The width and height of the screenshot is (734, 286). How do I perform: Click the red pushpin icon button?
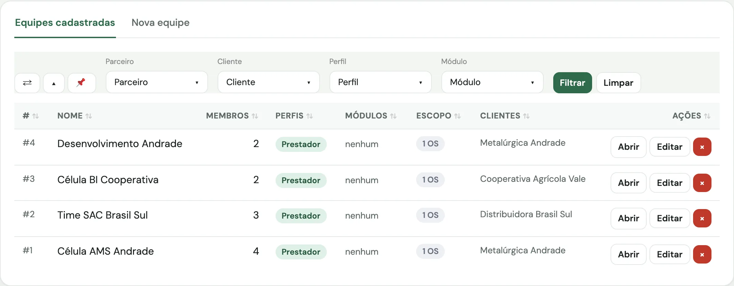click(82, 83)
